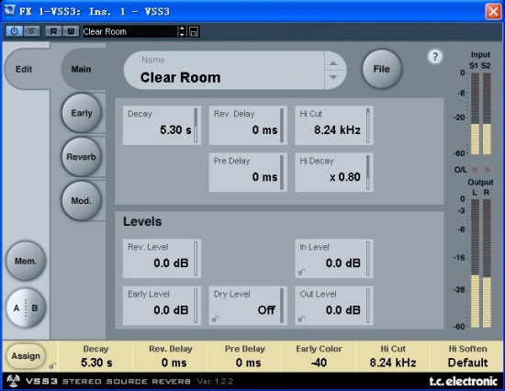The image size is (505, 391).
Task: Click the Input S1 level meter
Action: tap(475, 114)
